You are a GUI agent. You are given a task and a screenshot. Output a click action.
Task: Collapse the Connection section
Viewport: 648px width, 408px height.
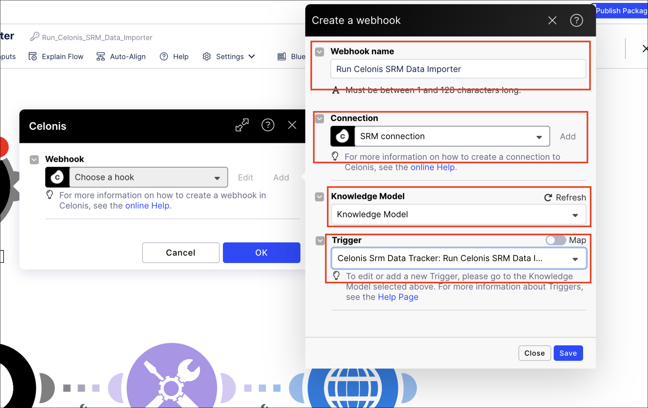coord(320,119)
